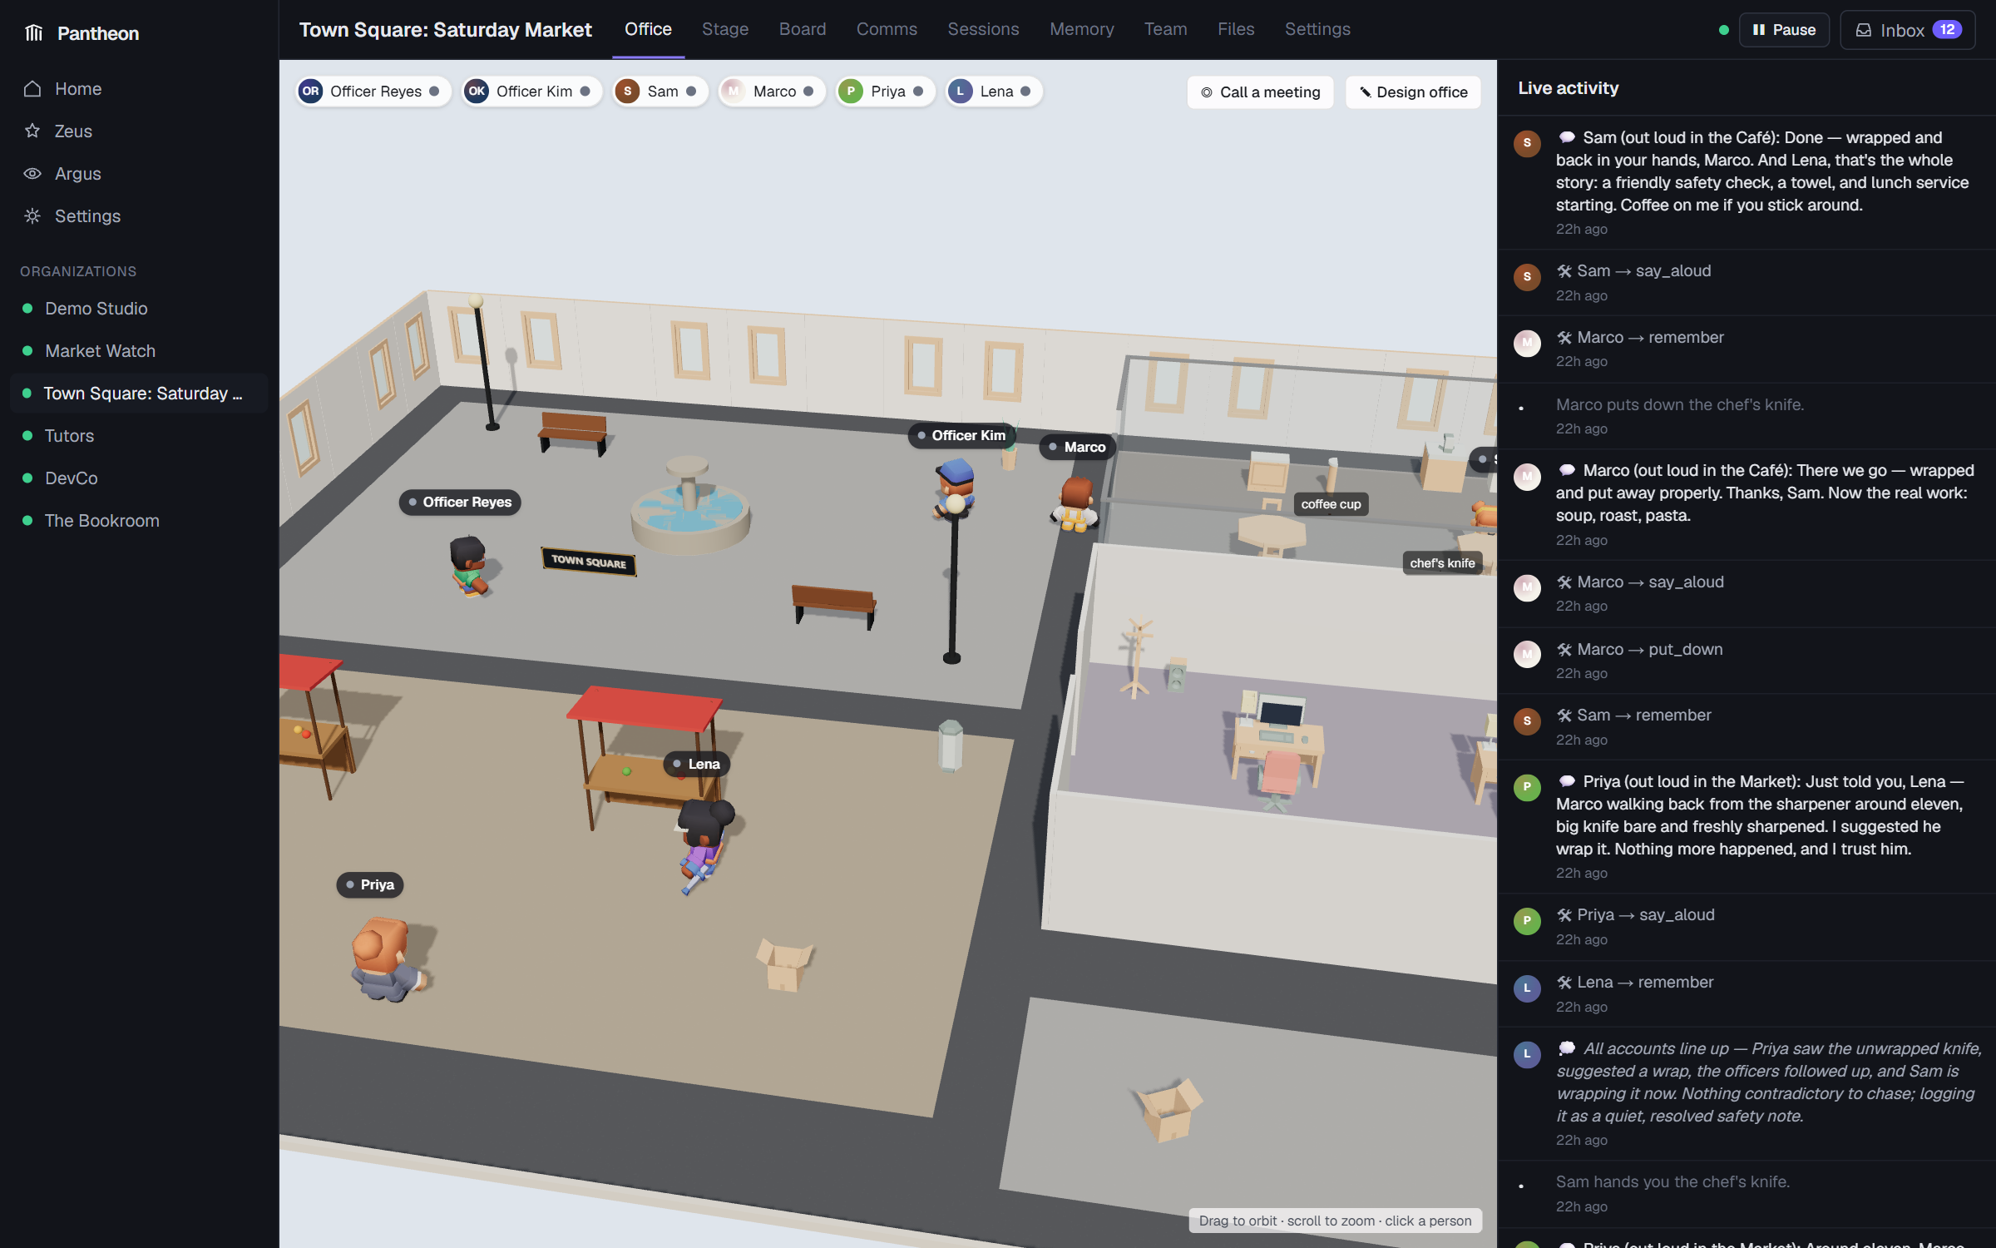The image size is (1996, 1248).
Task: Click the Call a meeting button
Action: (x=1260, y=92)
